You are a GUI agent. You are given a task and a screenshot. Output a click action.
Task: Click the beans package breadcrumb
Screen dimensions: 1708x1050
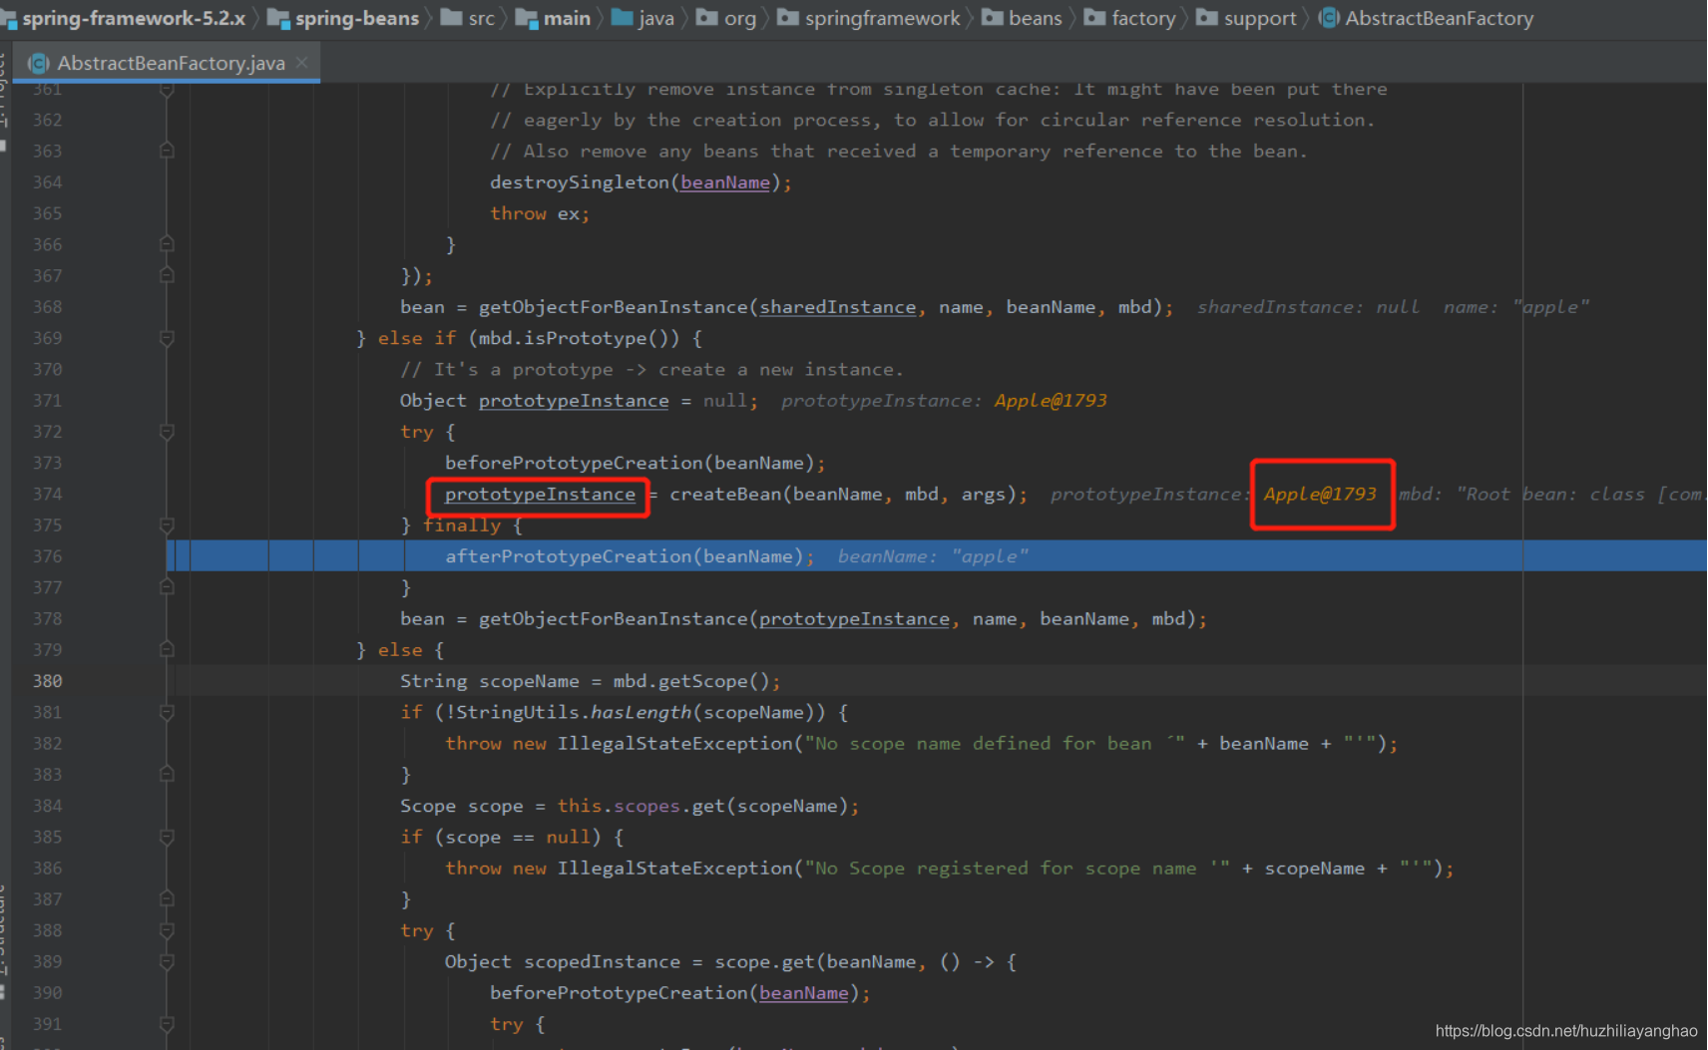1036,18
